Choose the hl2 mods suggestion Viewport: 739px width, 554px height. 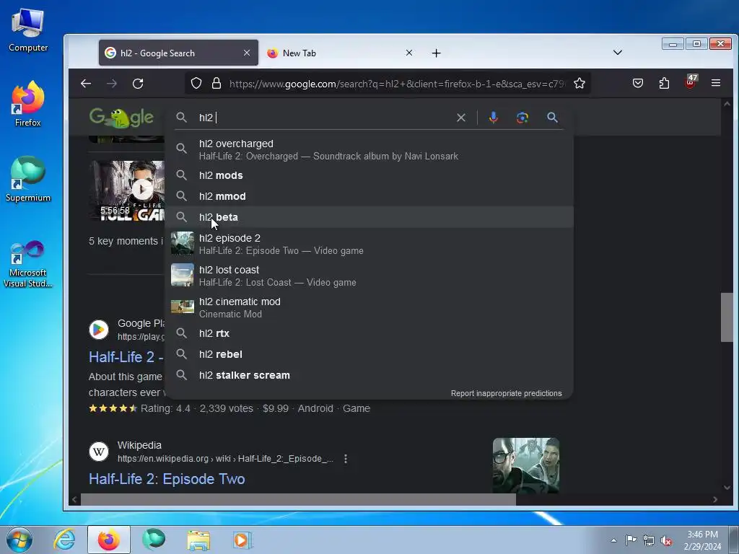369,175
